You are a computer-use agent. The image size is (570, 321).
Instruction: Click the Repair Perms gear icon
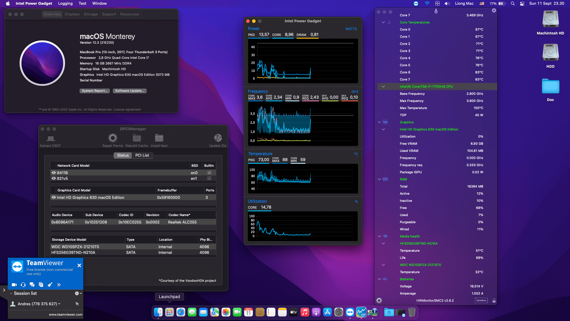click(113, 138)
